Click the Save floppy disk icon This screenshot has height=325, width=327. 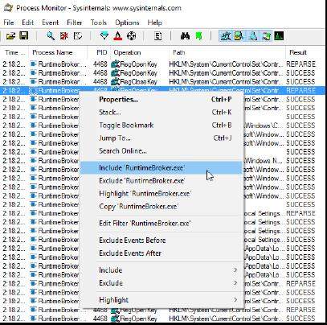point(24,35)
